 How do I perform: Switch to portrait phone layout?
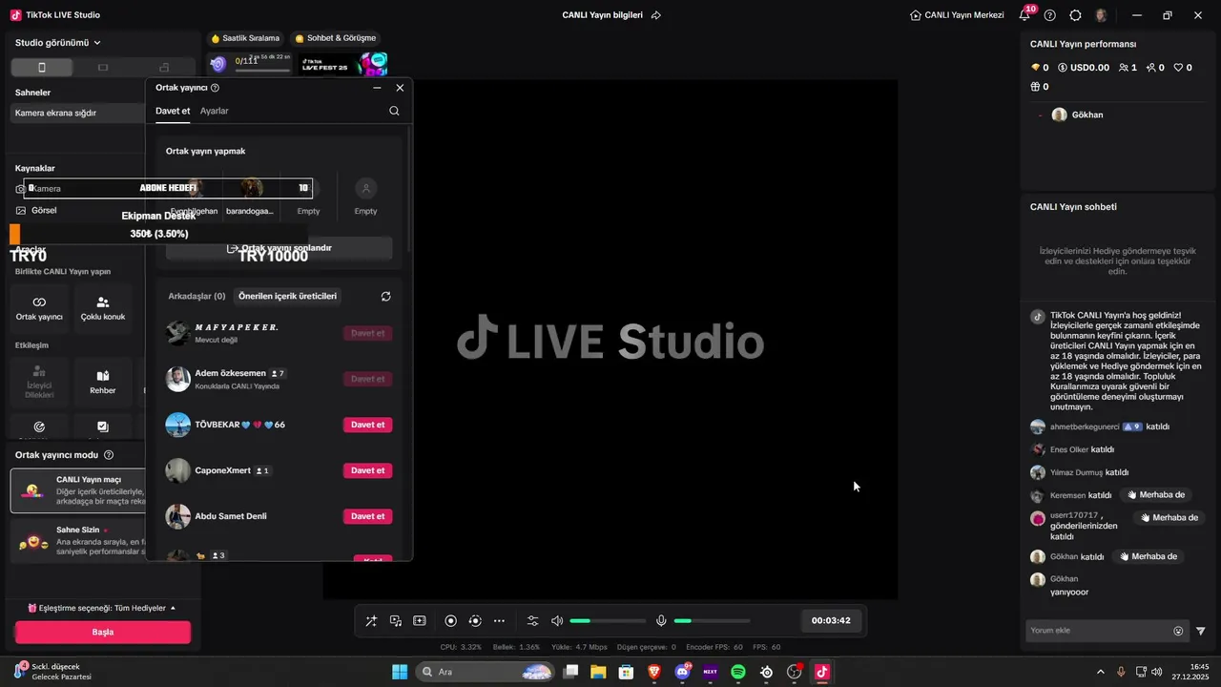(x=41, y=68)
